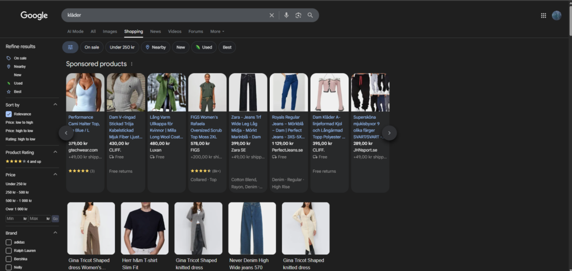Open the Google apps grid

[x=543, y=15]
